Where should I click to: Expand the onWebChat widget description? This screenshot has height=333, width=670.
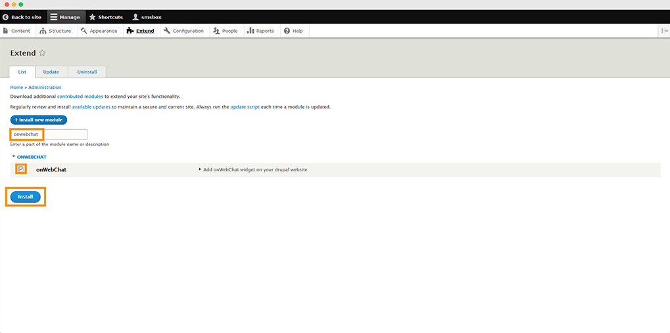(200, 169)
